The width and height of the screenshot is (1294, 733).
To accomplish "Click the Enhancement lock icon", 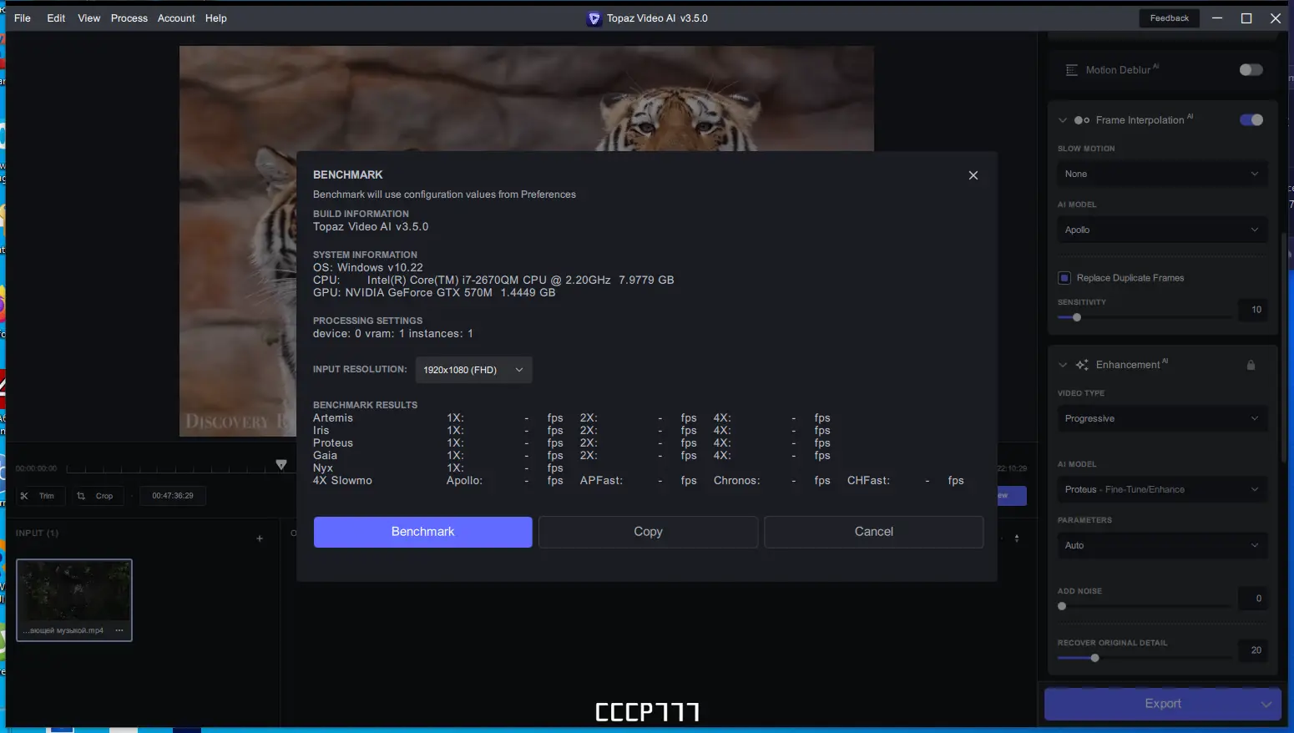I will pos(1251,365).
